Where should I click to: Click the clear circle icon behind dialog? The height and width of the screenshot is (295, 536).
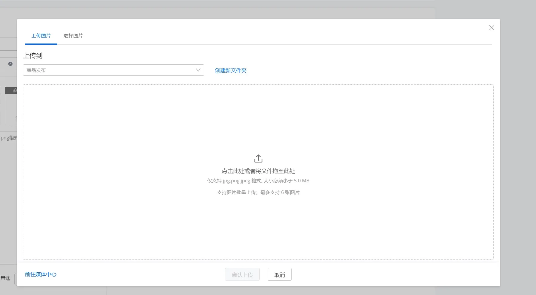click(x=10, y=64)
